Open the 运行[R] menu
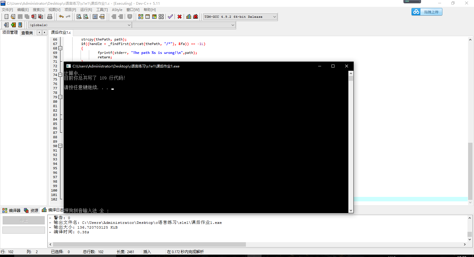474x257 pixels. pyautogui.click(x=86, y=10)
